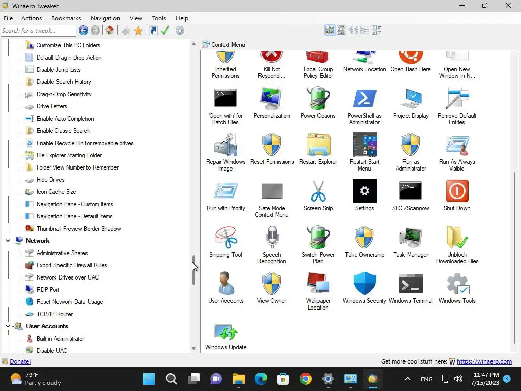Open the https://winaero.com link
This screenshot has width=521, height=391.
click(x=484, y=361)
